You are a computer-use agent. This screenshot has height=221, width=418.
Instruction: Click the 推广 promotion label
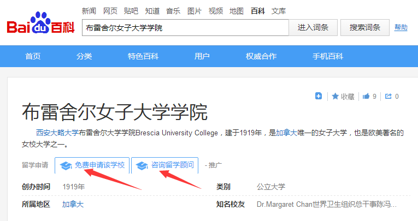[215, 165]
